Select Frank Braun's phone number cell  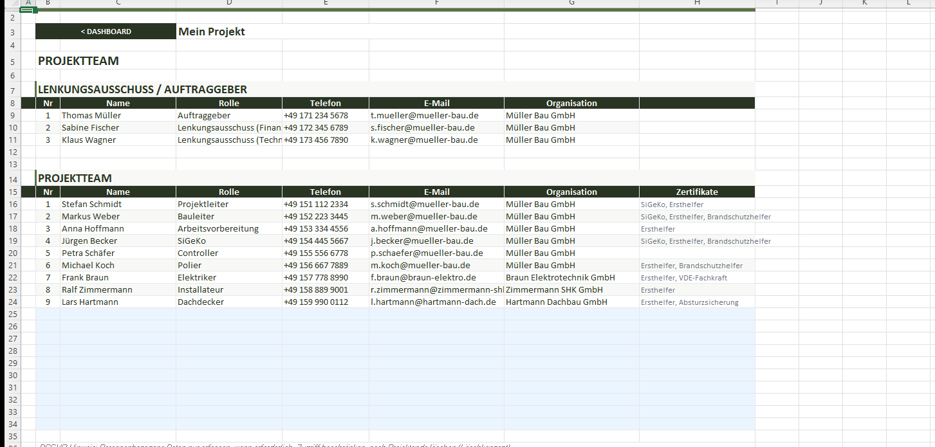[x=316, y=278]
